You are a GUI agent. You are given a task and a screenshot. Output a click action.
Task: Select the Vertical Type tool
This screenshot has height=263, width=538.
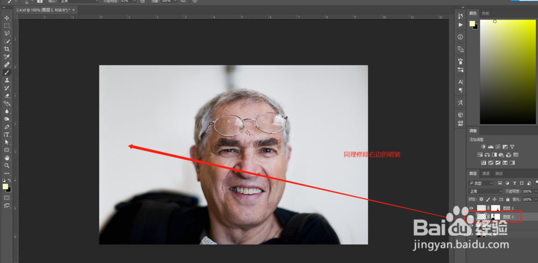pyautogui.click(x=6, y=135)
